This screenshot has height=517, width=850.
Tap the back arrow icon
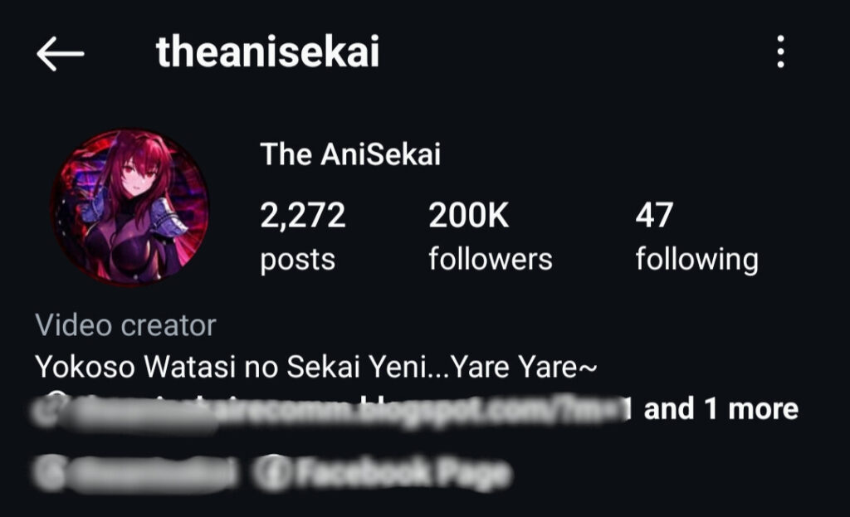(x=60, y=53)
